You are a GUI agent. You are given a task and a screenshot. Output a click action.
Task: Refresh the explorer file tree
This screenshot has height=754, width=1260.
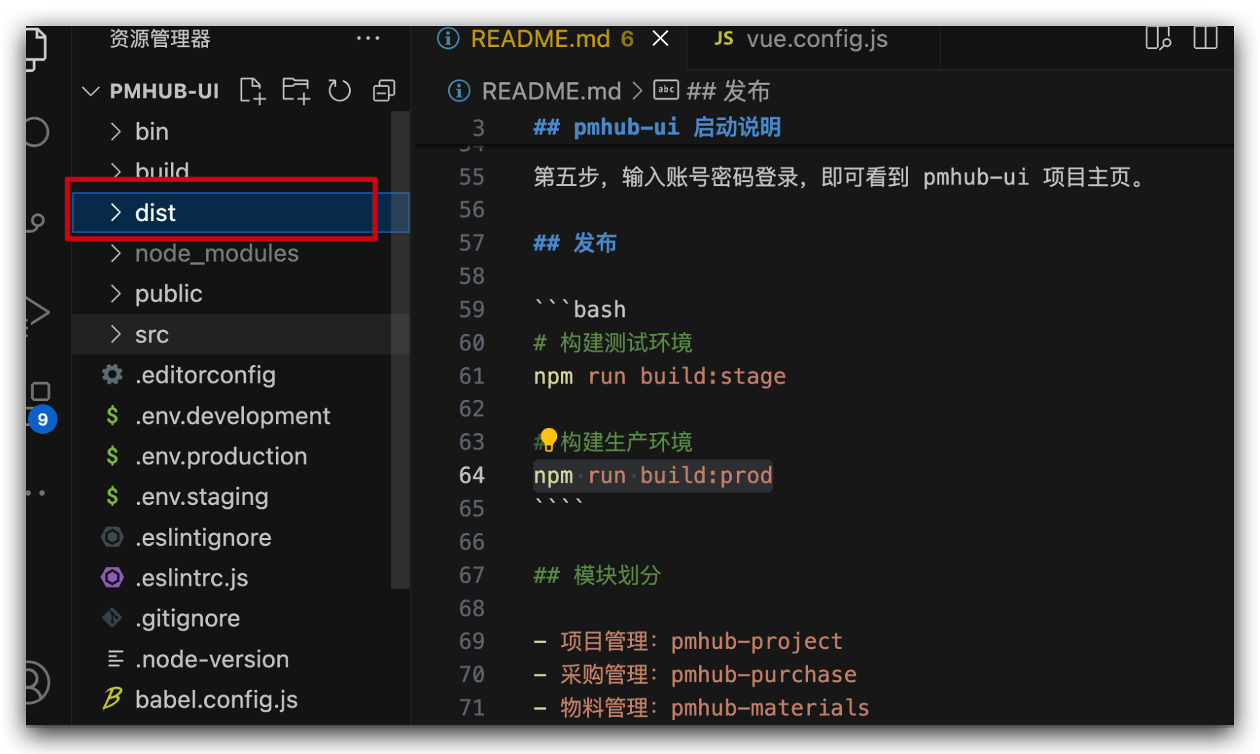pyautogui.click(x=340, y=91)
